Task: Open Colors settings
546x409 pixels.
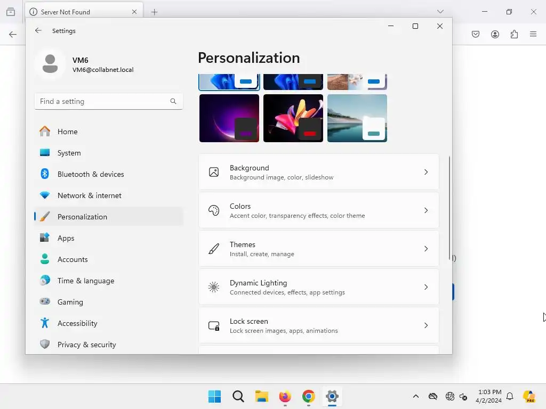Action: tap(319, 210)
